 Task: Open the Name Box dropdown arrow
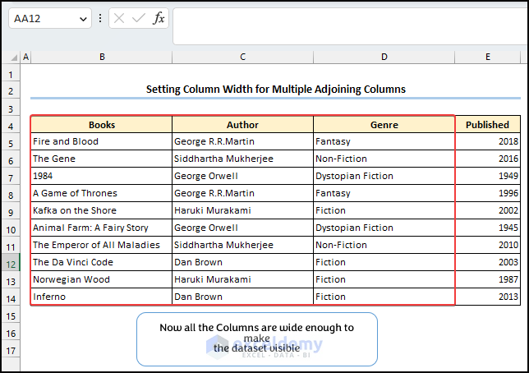tap(83, 18)
